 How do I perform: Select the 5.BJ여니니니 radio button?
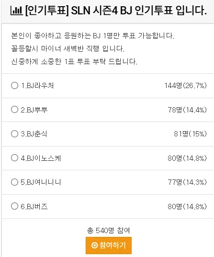tap(14, 182)
